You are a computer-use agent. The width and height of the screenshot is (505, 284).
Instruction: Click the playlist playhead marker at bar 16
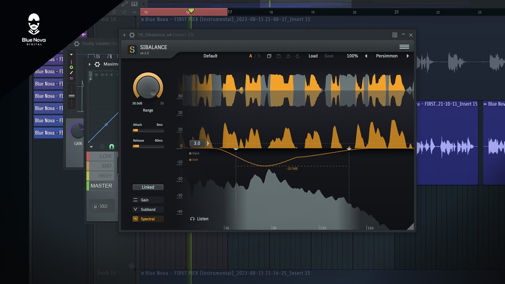191,11
